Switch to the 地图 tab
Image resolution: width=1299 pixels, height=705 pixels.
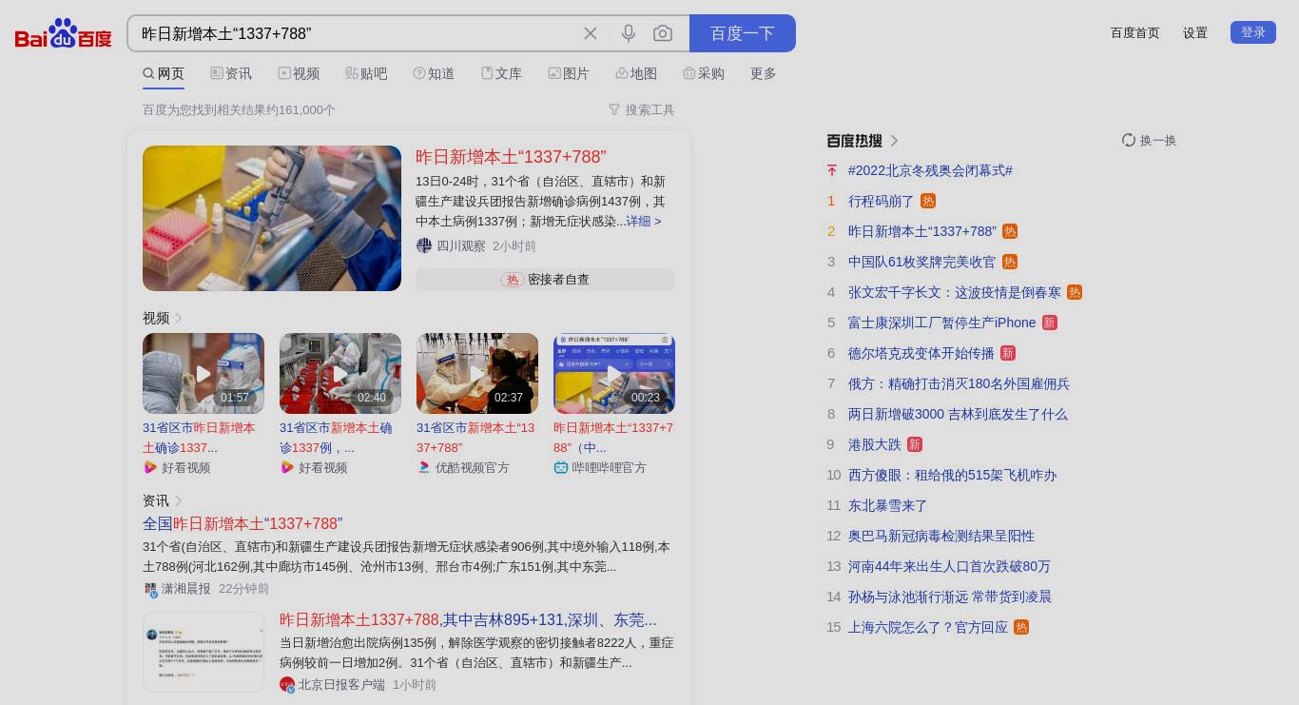(x=636, y=73)
